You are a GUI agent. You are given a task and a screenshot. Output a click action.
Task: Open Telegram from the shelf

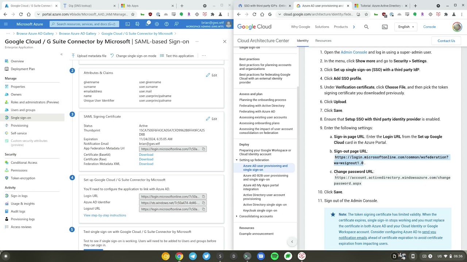click(x=193, y=256)
